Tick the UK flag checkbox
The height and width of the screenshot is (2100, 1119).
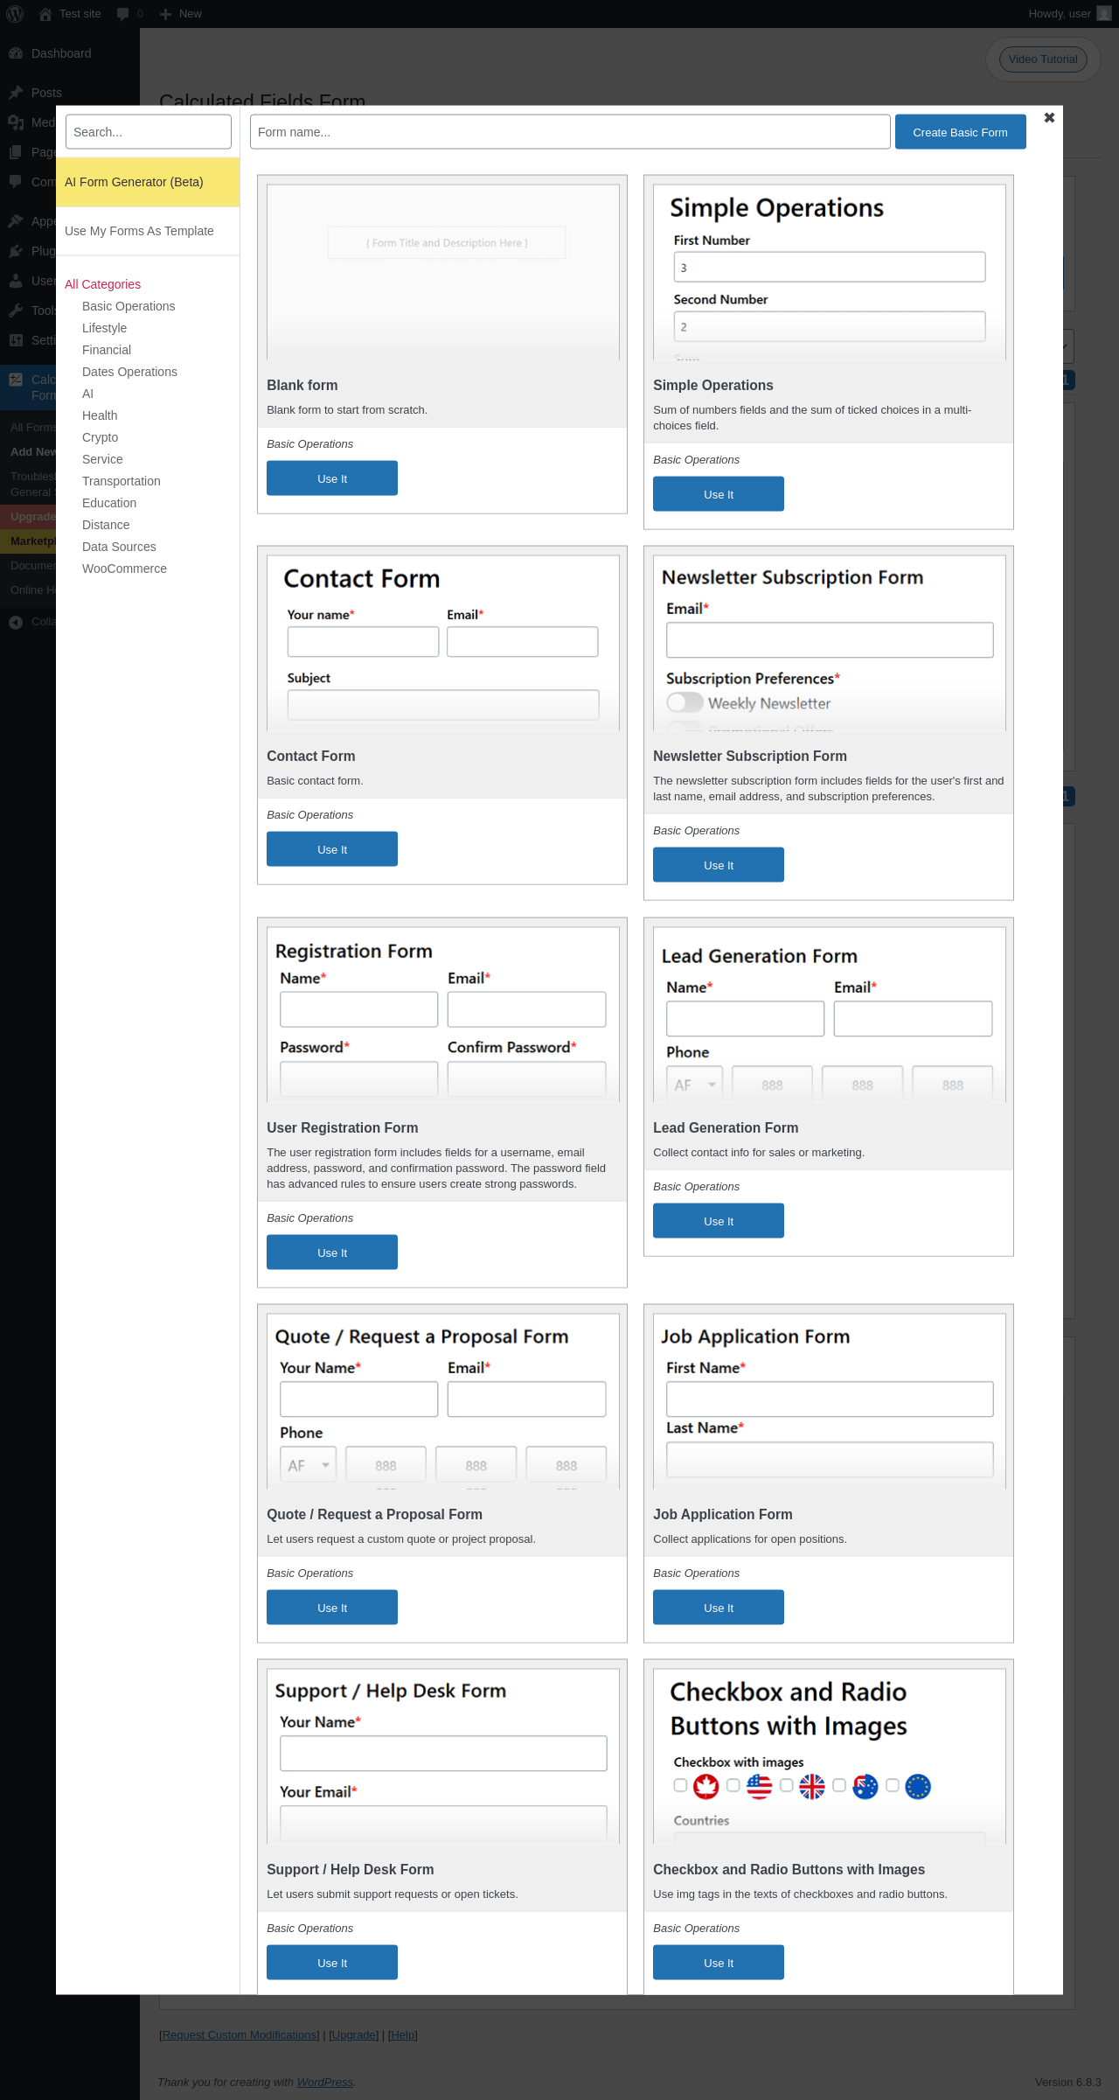[x=787, y=1785]
